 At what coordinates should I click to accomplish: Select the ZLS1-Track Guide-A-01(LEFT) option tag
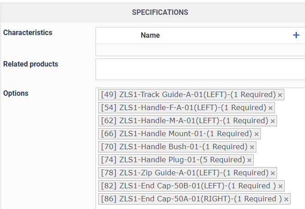click(188, 95)
